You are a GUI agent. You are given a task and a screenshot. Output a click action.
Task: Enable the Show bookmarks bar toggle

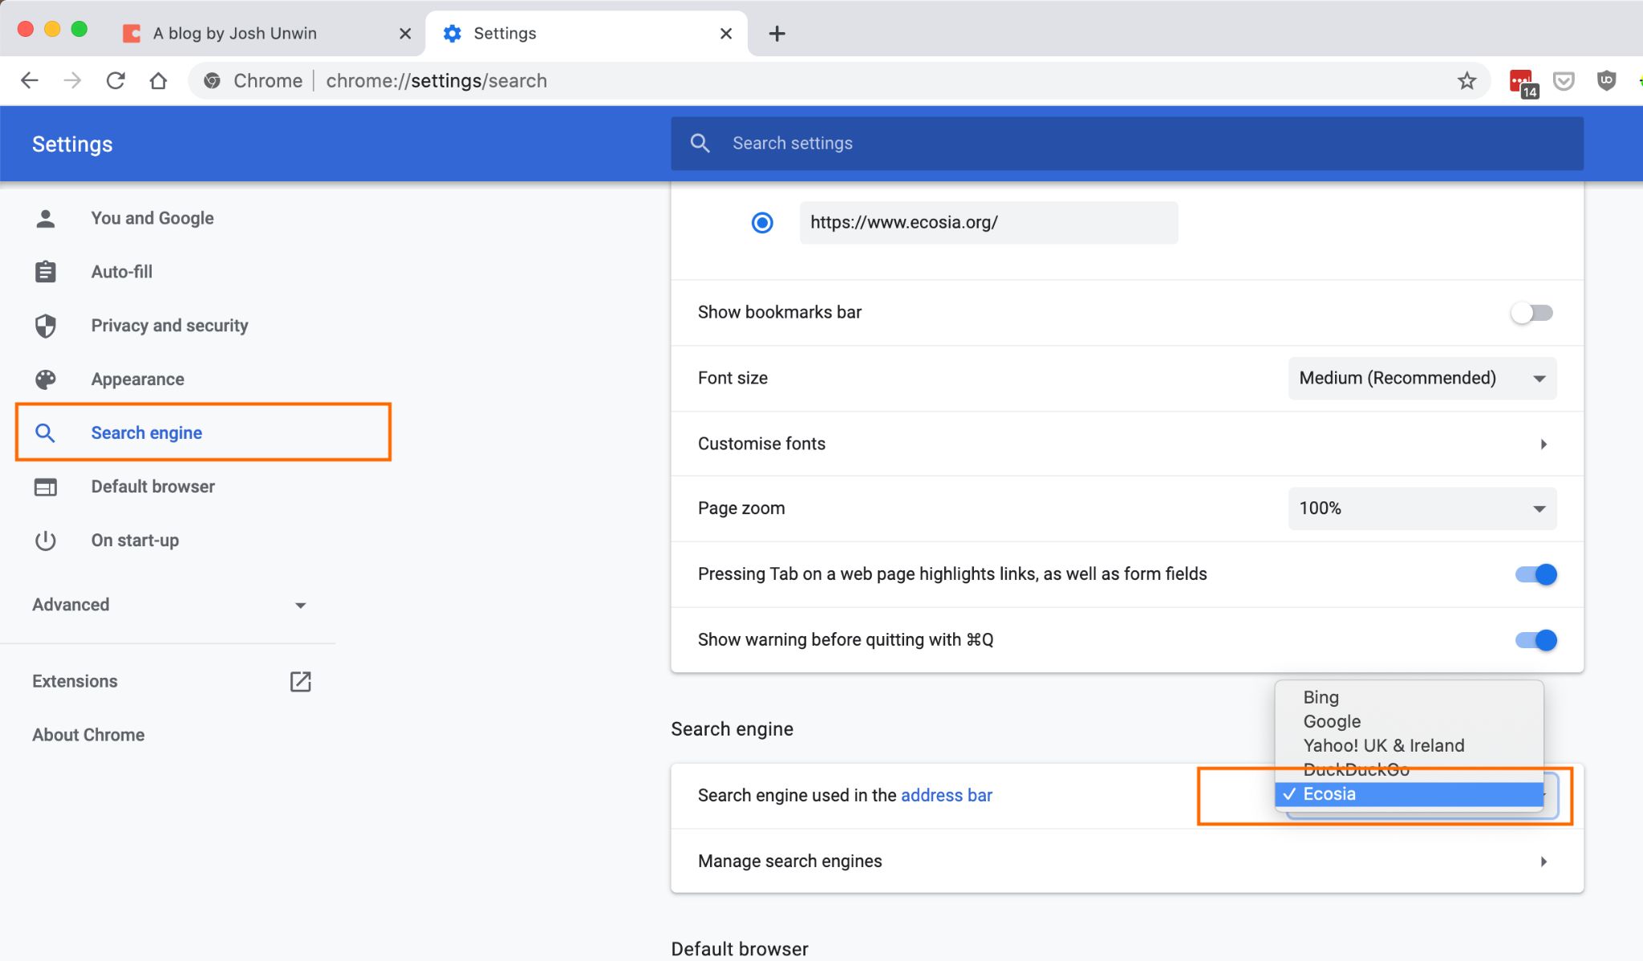point(1531,313)
